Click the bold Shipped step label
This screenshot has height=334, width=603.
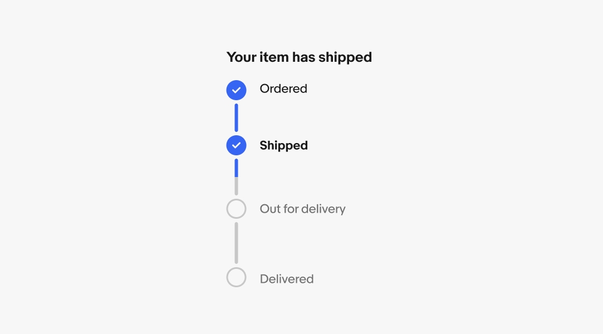(x=283, y=146)
